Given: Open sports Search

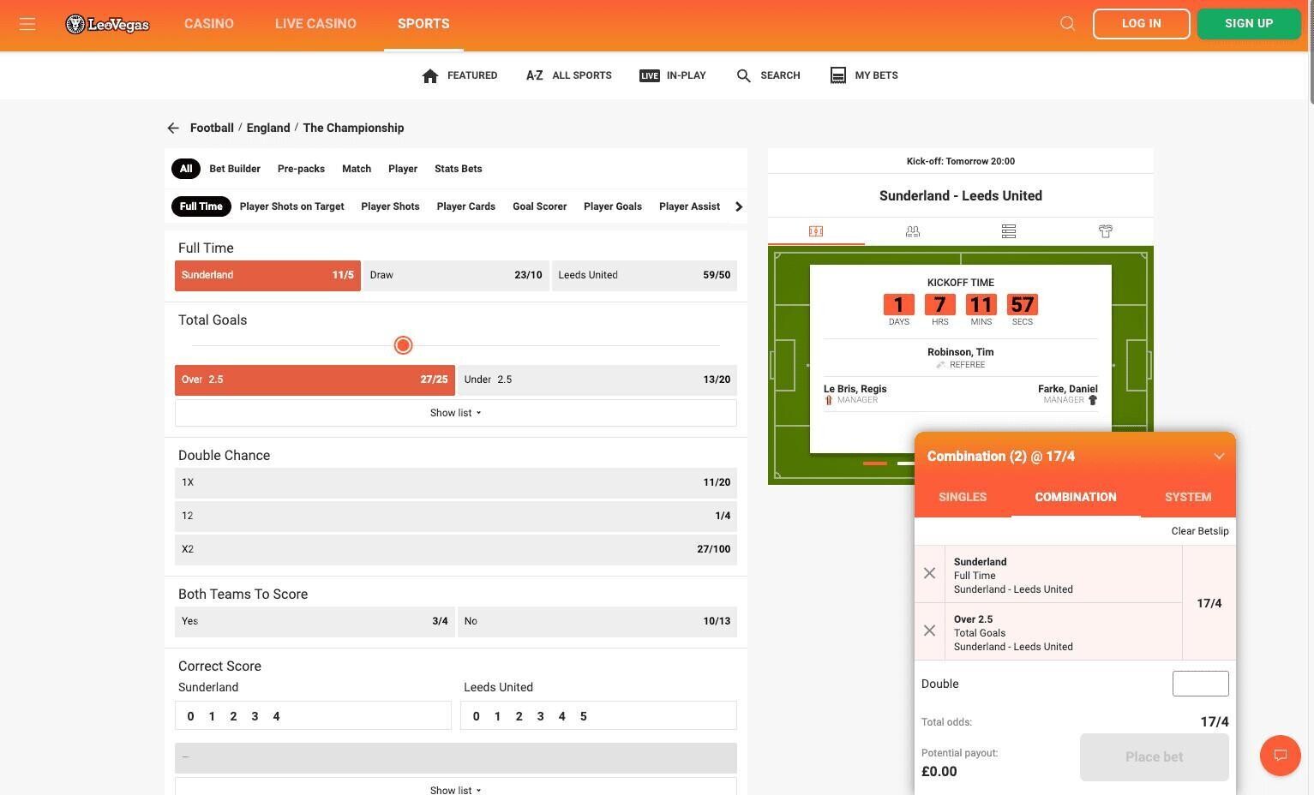Looking at the screenshot, I should pos(769,75).
